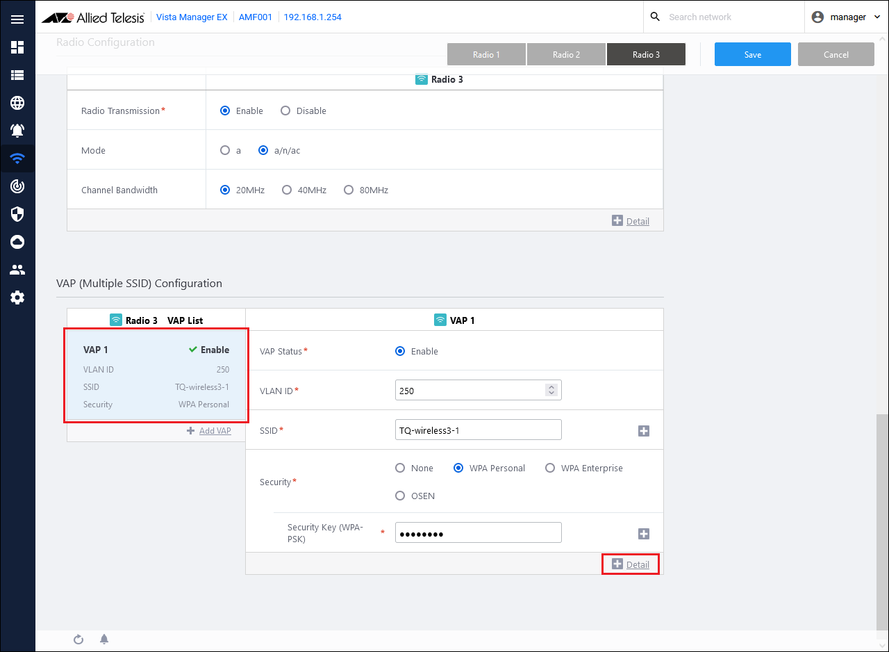The image size is (889, 652).
Task: Click the Add VAP link
Action: click(209, 431)
